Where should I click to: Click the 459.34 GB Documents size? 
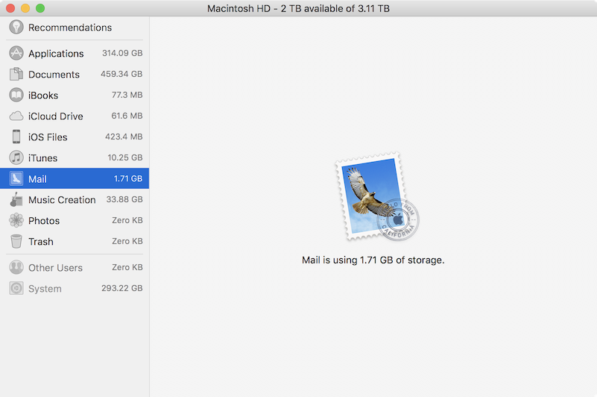point(121,74)
